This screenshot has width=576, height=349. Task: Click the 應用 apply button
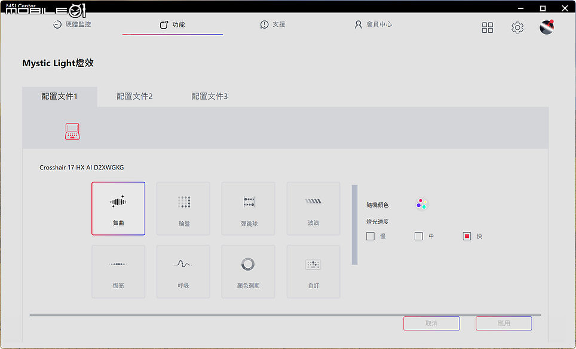click(504, 323)
